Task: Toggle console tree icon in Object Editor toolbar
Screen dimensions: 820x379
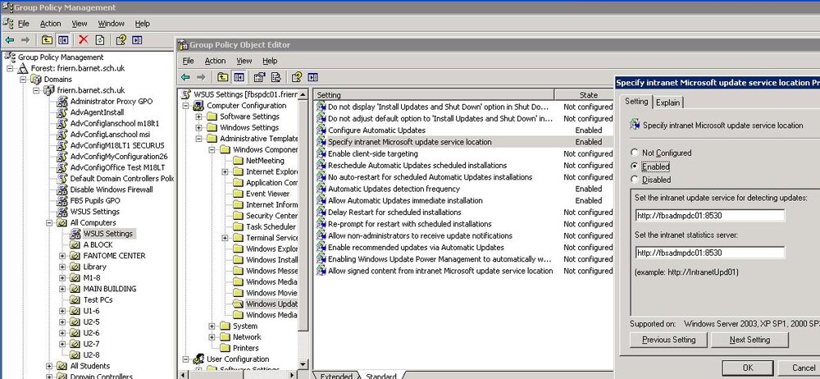Action: (x=239, y=77)
